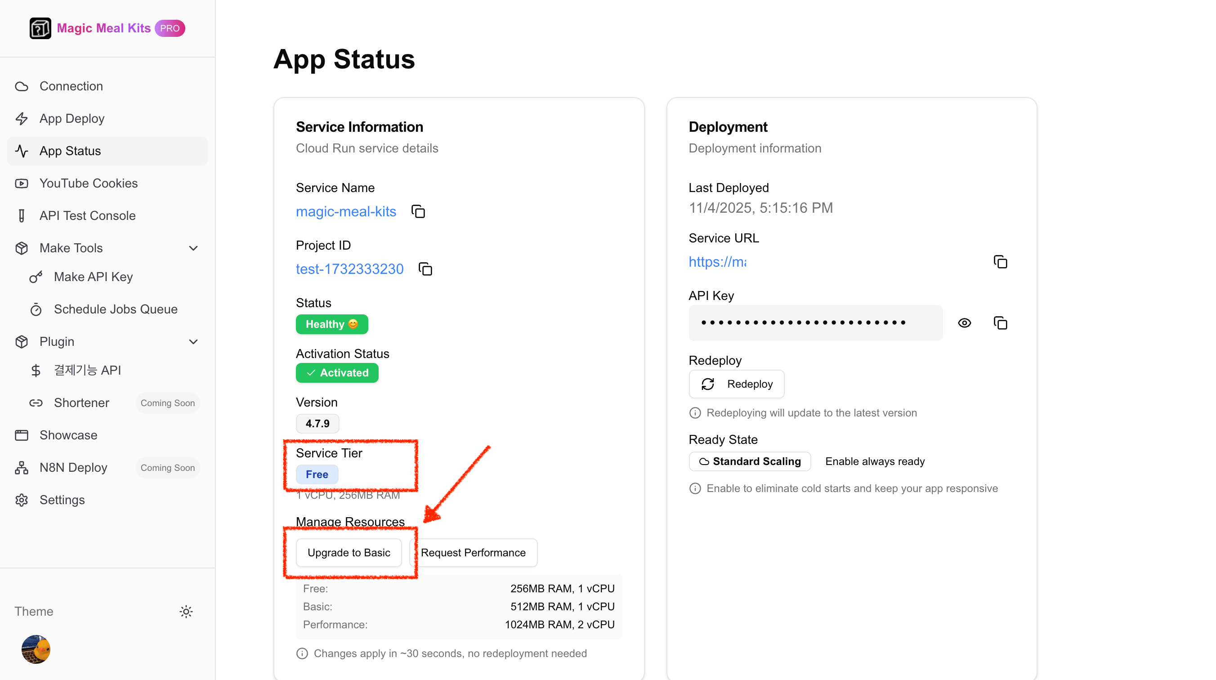Viewport: 1216px width, 680px height.
Task: Open YouTube Cookies page
Action: click(107, 183)
